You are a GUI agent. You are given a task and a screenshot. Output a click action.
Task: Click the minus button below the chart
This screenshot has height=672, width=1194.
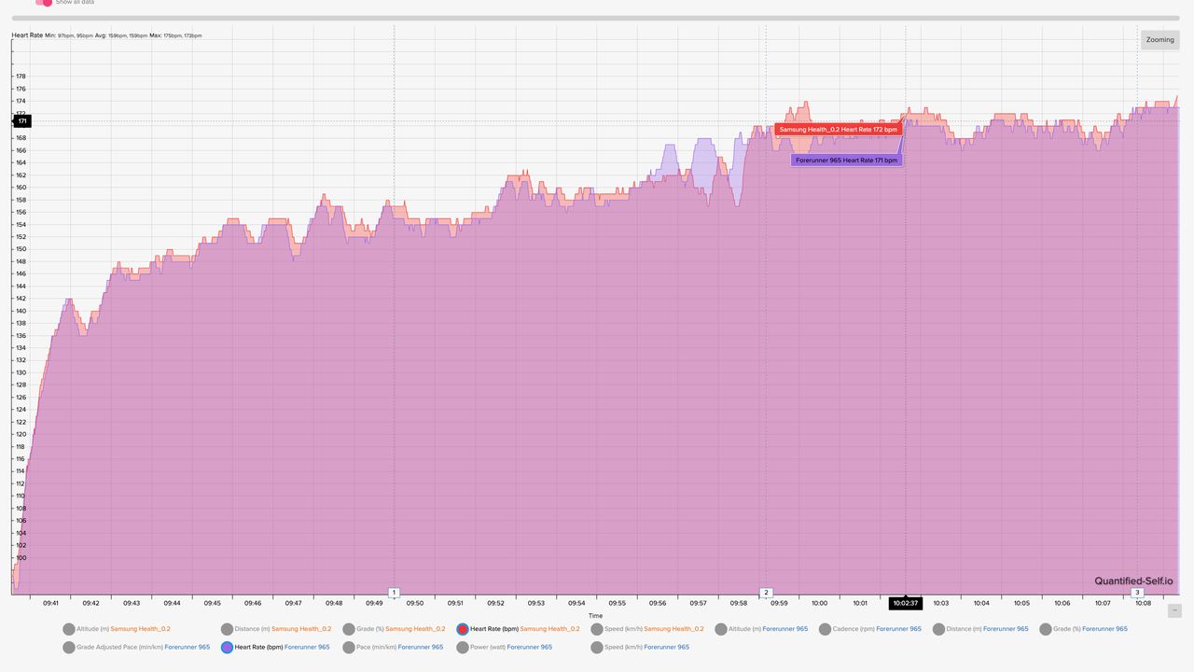1174,610
